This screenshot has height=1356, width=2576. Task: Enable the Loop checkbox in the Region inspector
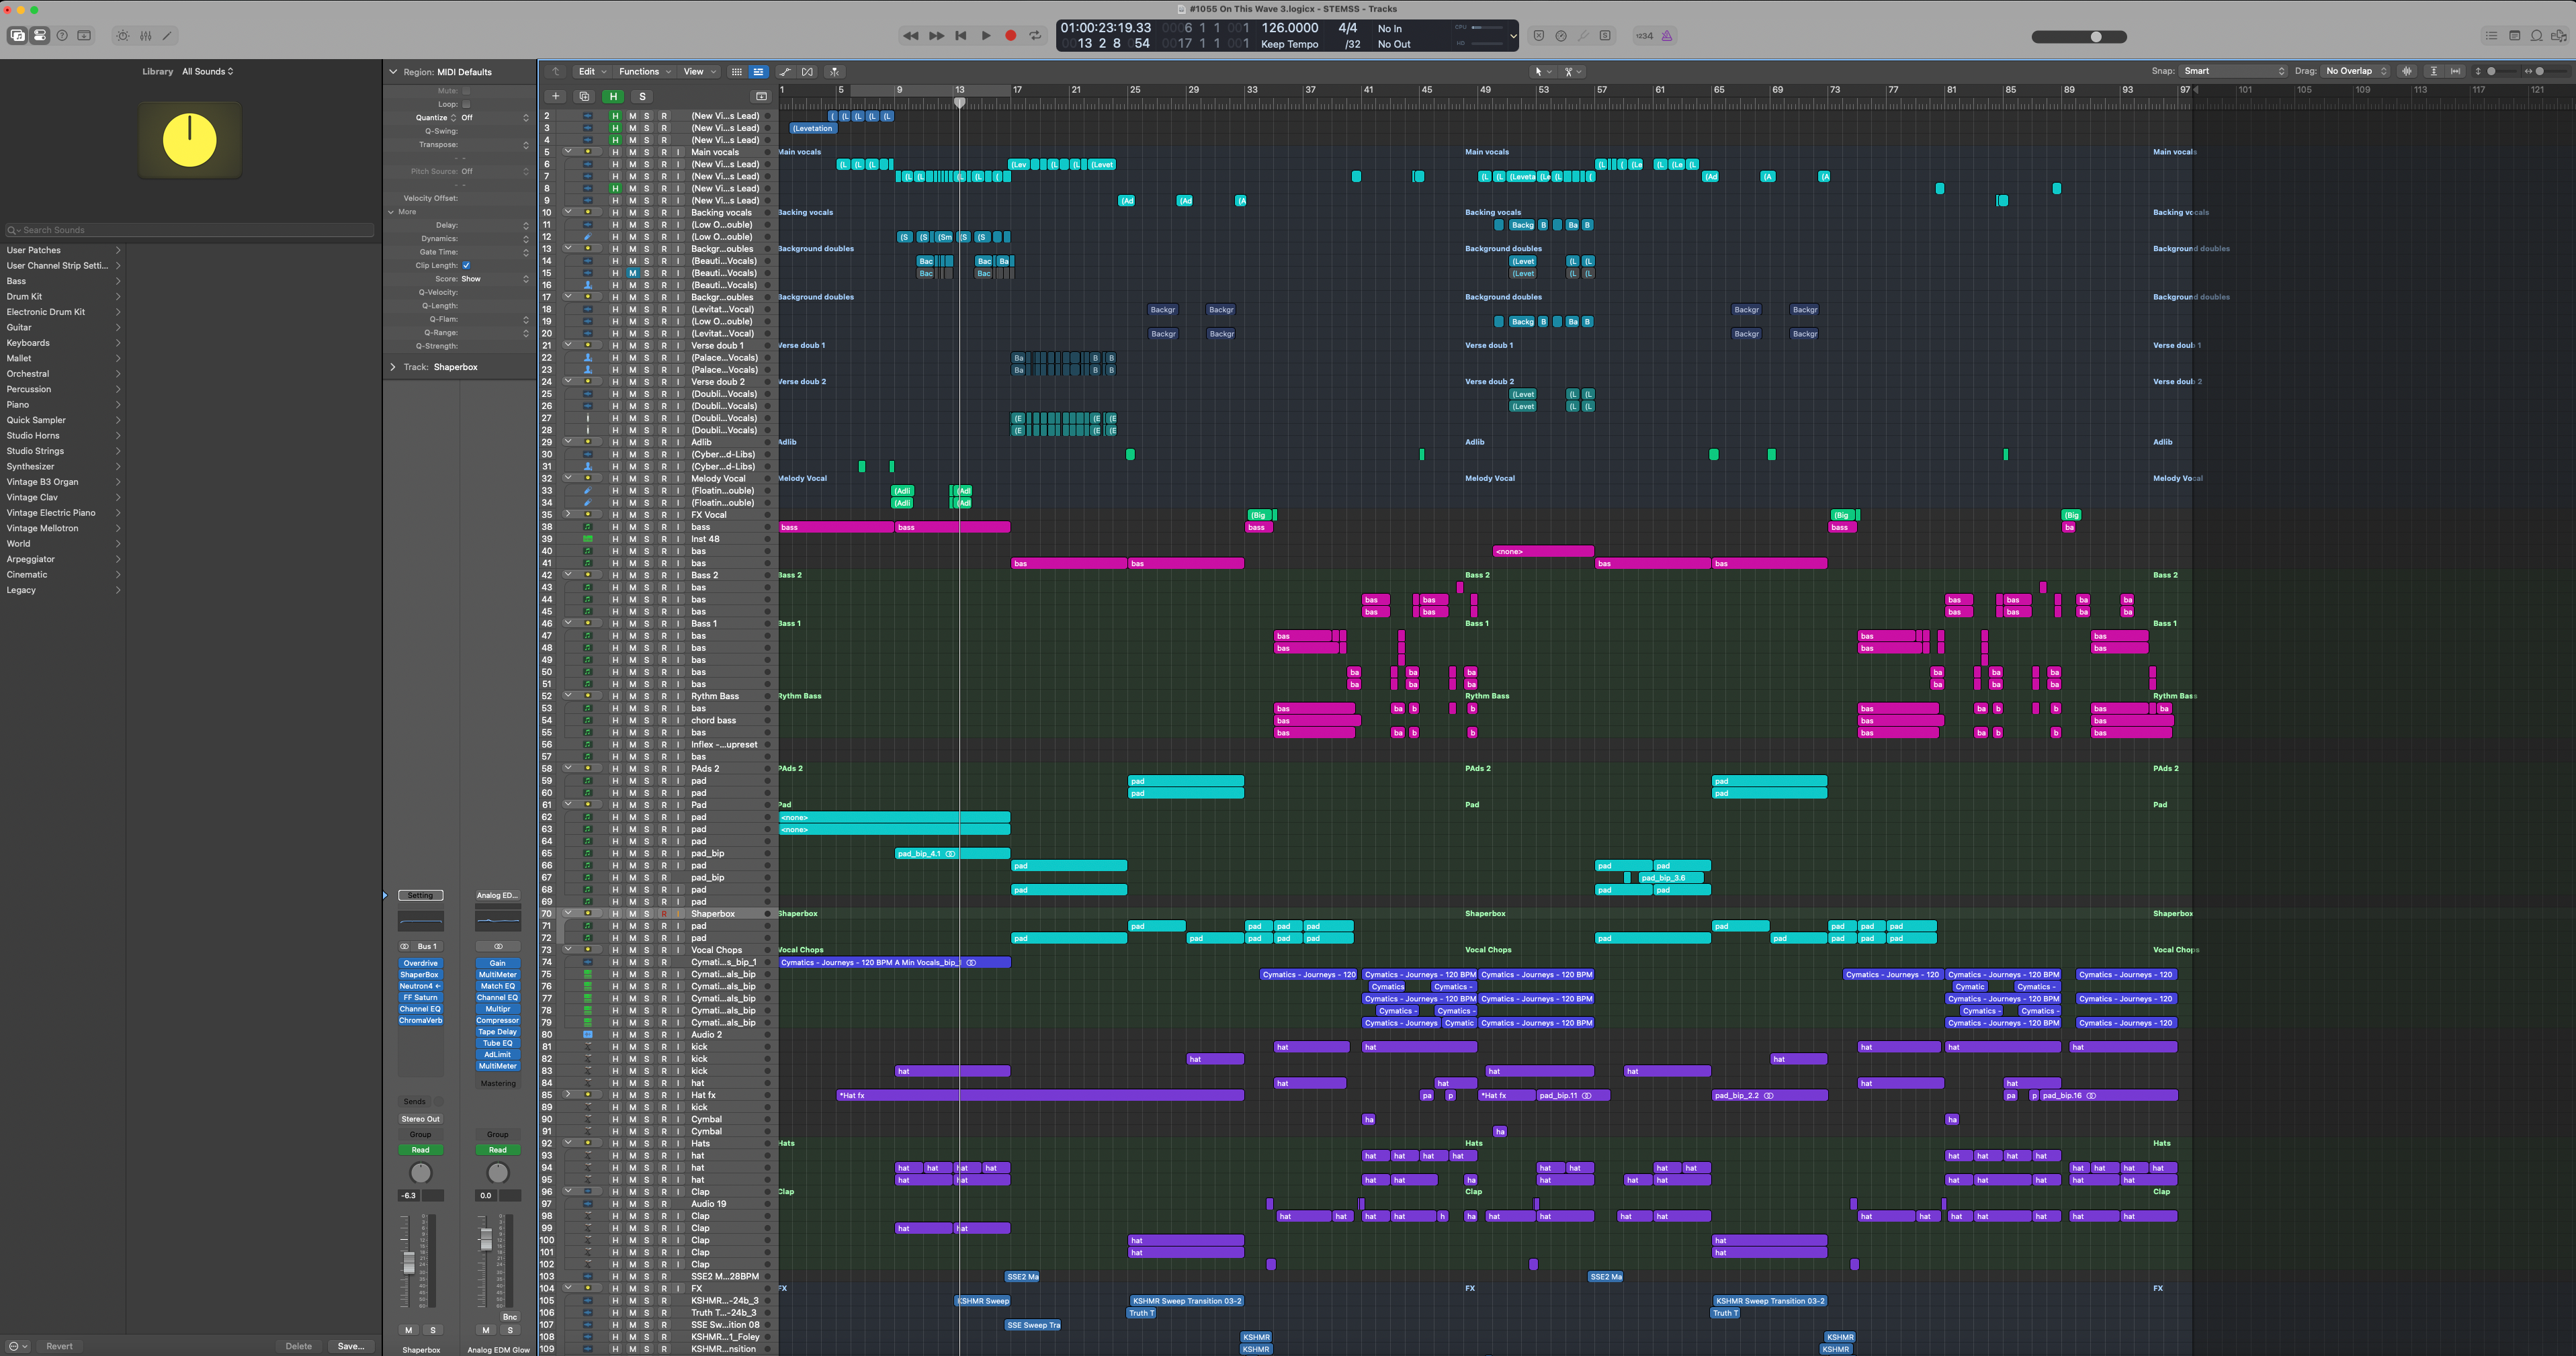(467, 105)
